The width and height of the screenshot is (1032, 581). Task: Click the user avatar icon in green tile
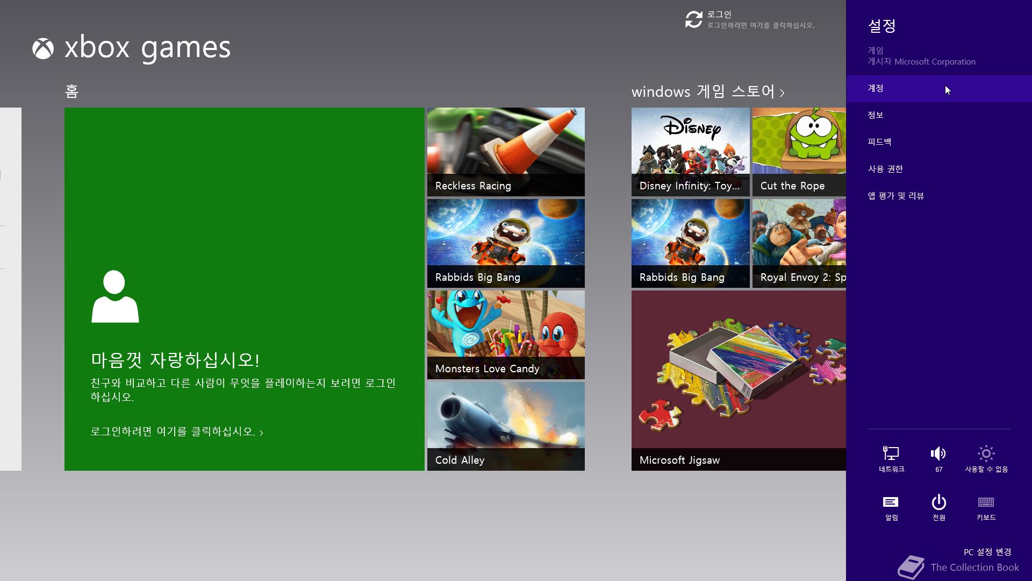[115, 296]
